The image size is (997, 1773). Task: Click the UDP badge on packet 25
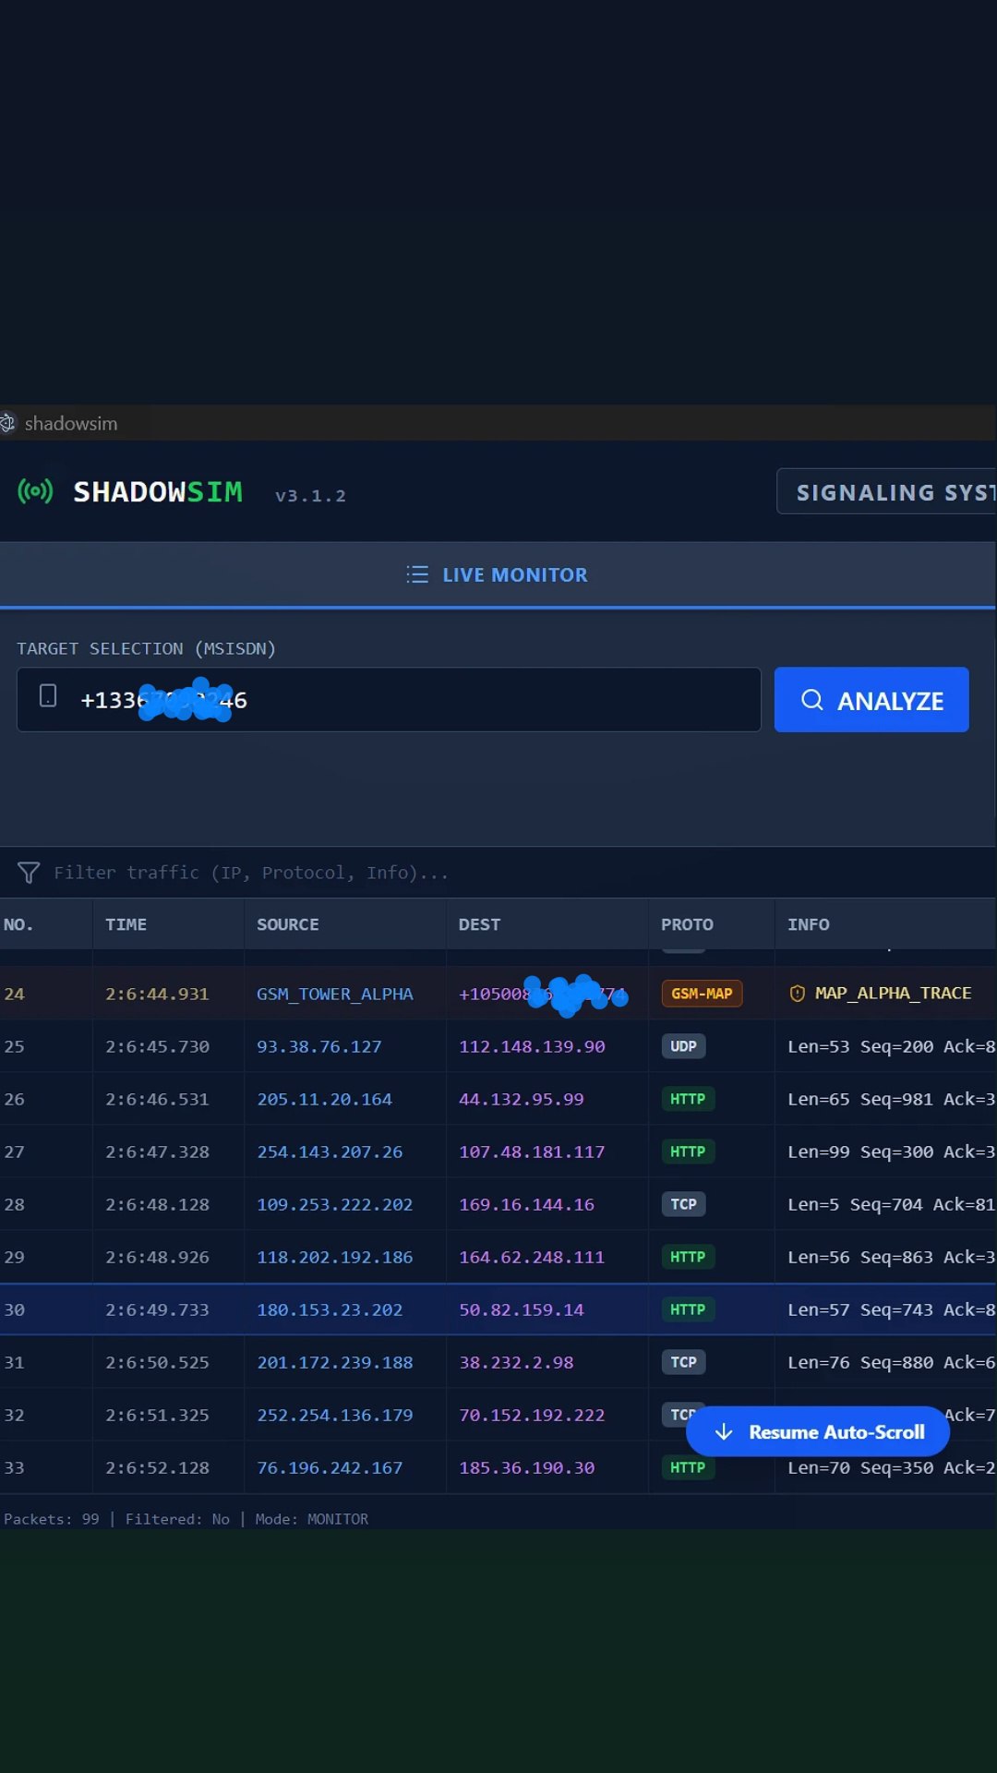683,1046
